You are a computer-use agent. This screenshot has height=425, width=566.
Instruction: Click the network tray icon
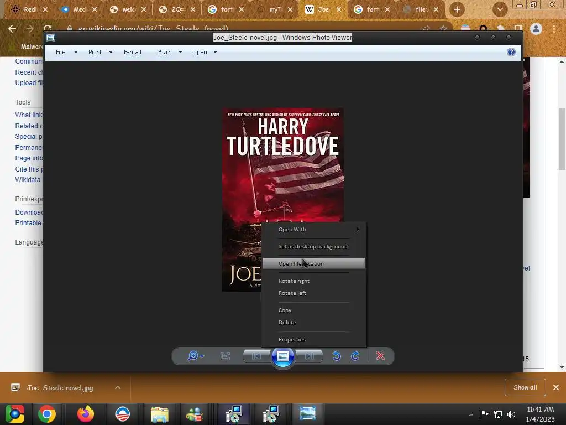pos(498,414)
